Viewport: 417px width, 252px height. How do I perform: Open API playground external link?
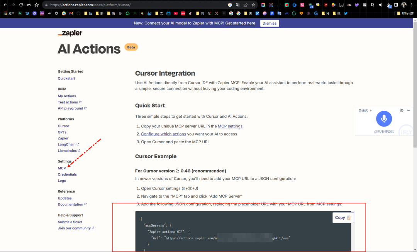point(72,108)
